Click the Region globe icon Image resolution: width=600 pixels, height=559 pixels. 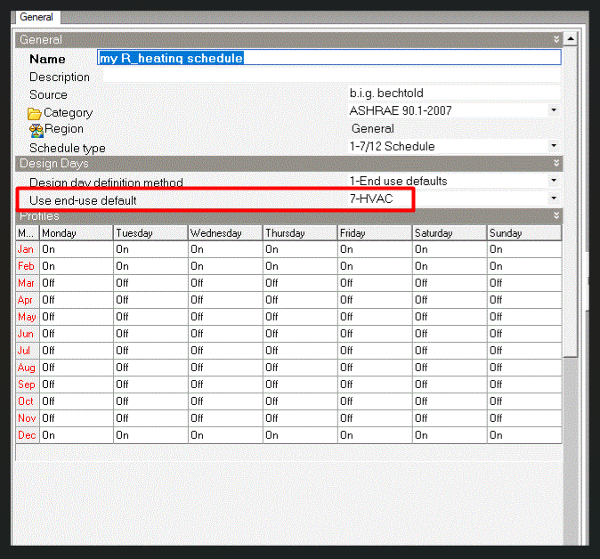coord(36,131)
